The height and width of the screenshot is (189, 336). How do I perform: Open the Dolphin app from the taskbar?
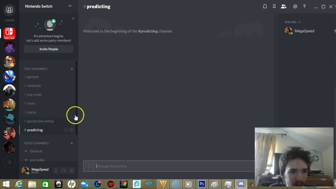(x=150, y=184)
